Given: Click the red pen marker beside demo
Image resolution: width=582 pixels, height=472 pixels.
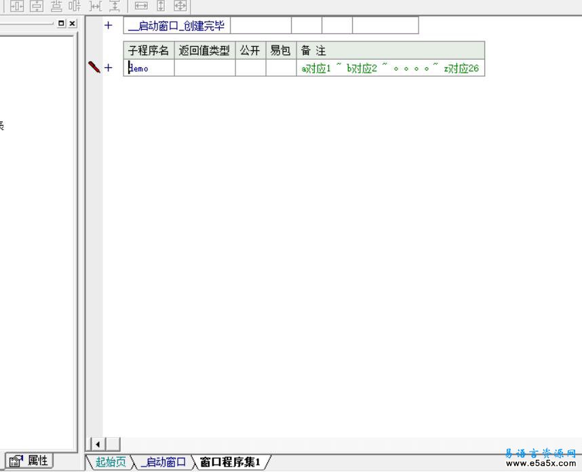Looking at the screenshot, I should point(94,67).
